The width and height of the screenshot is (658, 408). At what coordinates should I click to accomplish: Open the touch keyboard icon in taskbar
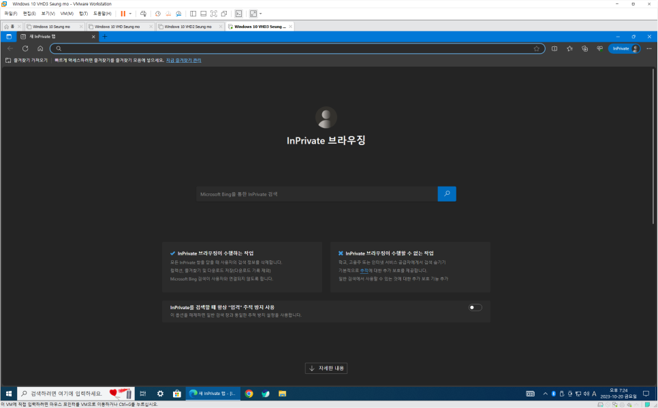531,394
